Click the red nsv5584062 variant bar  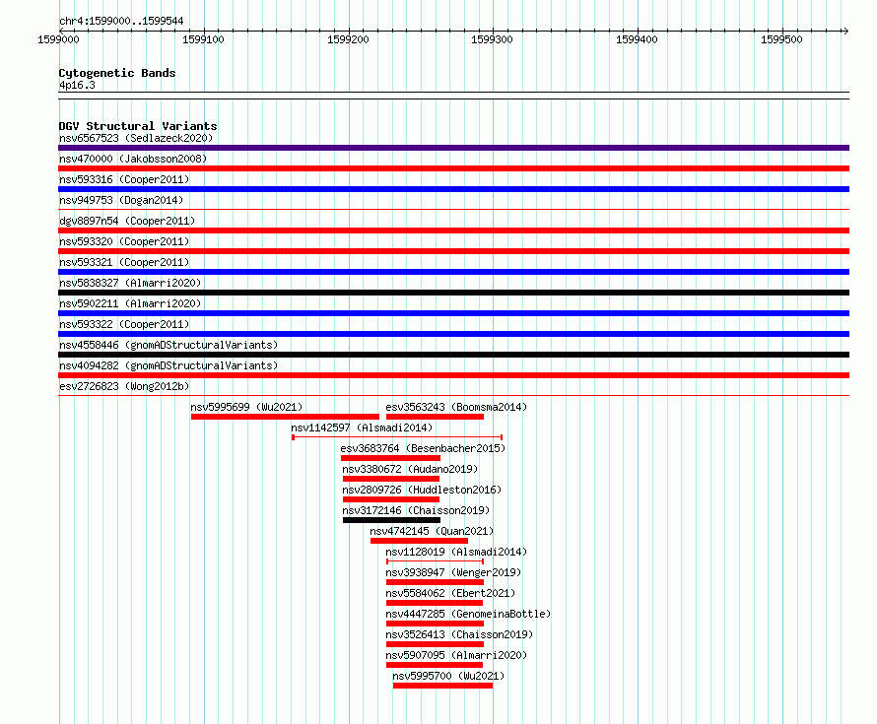pyautogui.click(x=435, y=603)
